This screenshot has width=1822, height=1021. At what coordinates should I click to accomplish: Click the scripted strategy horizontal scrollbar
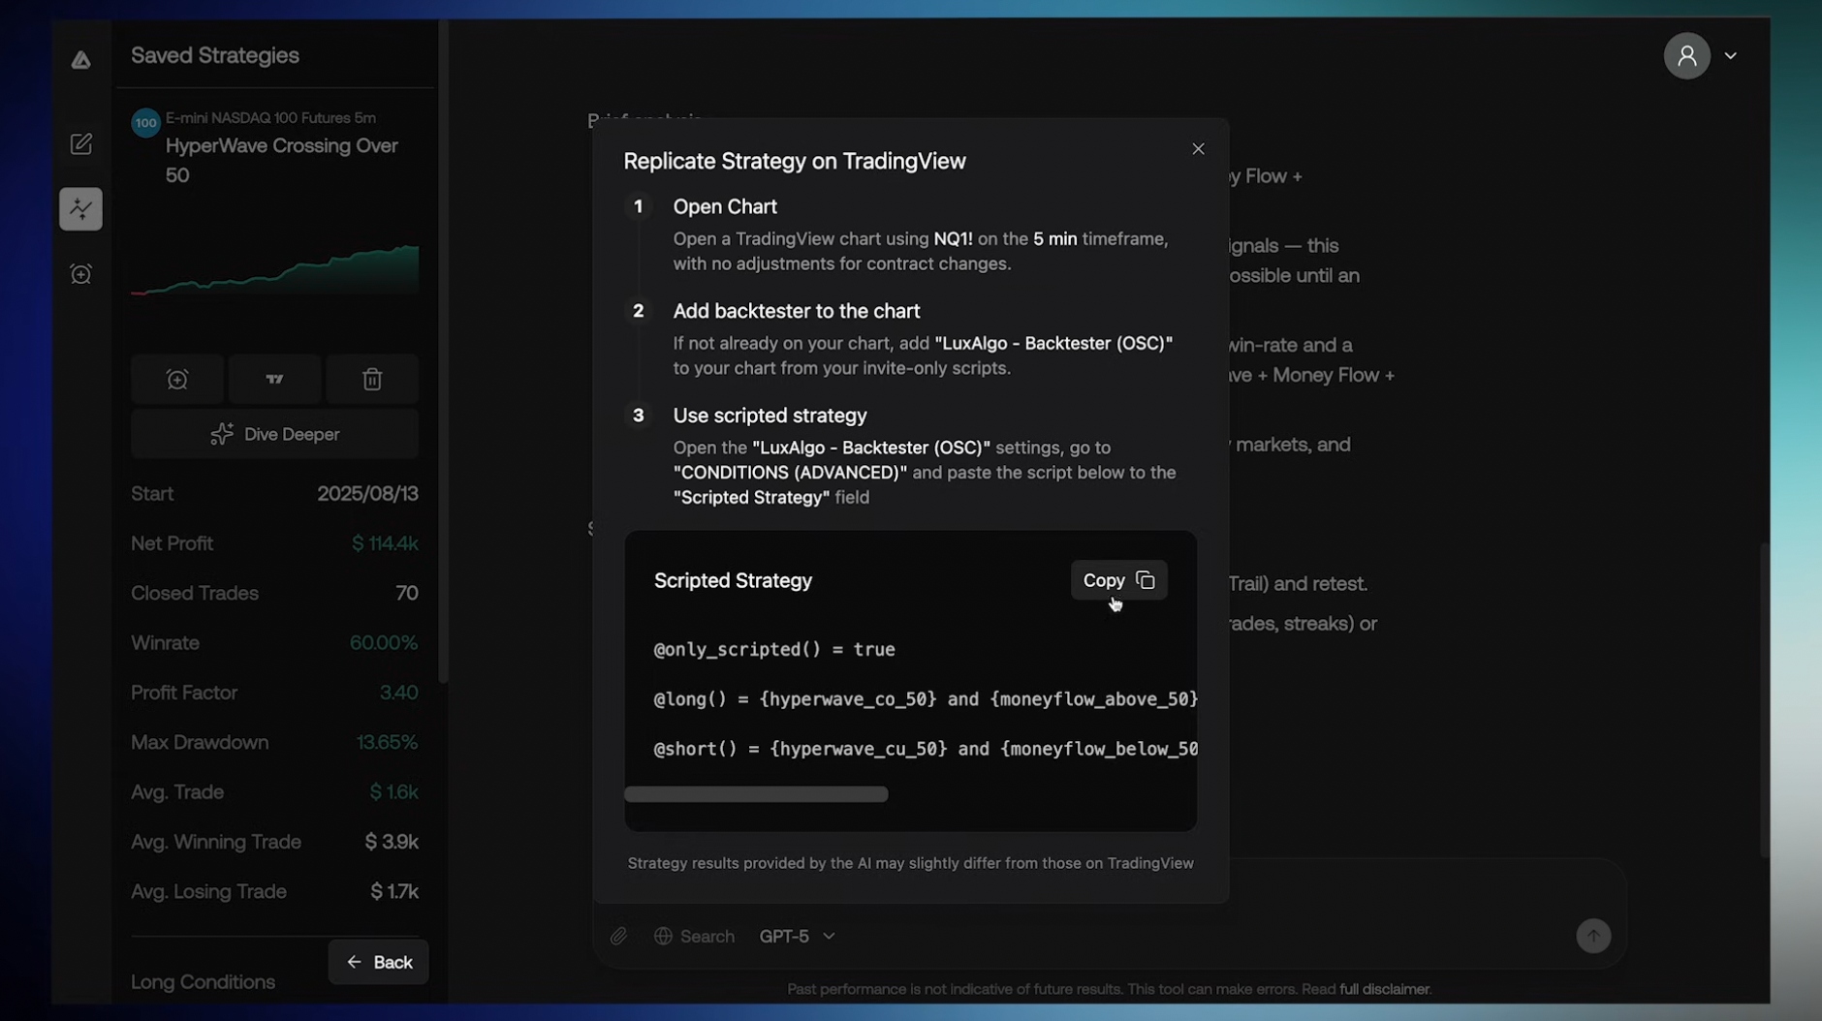[x=756, y=794]
